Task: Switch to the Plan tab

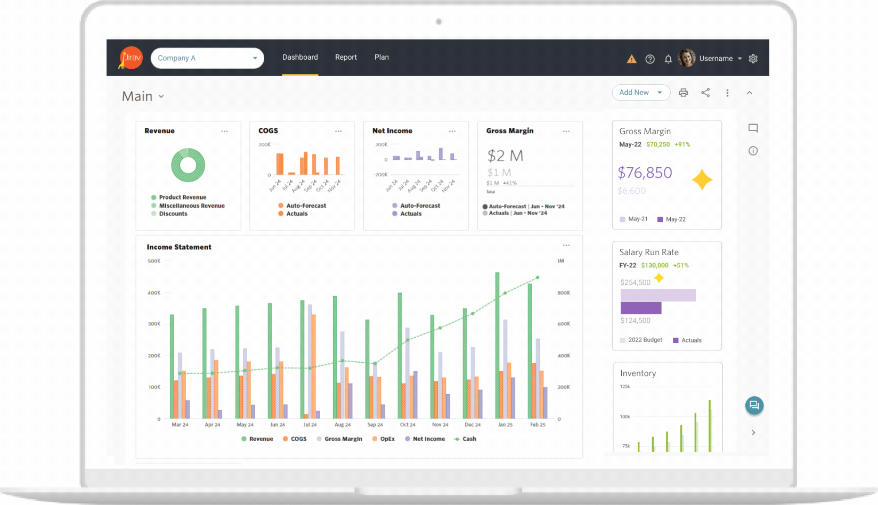Action: pos(381,57)
